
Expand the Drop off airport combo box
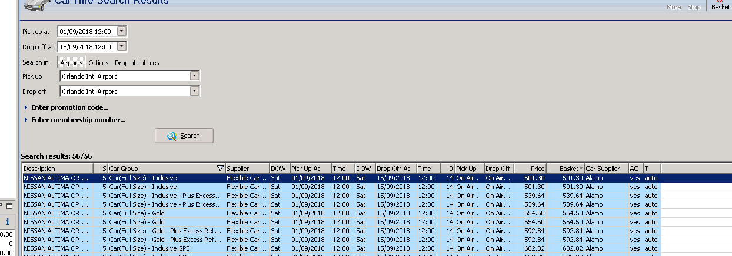[x=194, y=91]
